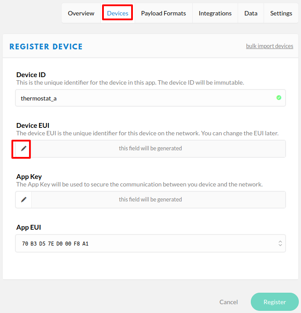
Task: Open the Overview tab
Action: (x=81, y=13)
